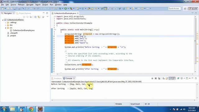Screen dimensions: 199x112
Task: Toggle Scroll Lock in Console toolbar
Action: pos(167,78)
